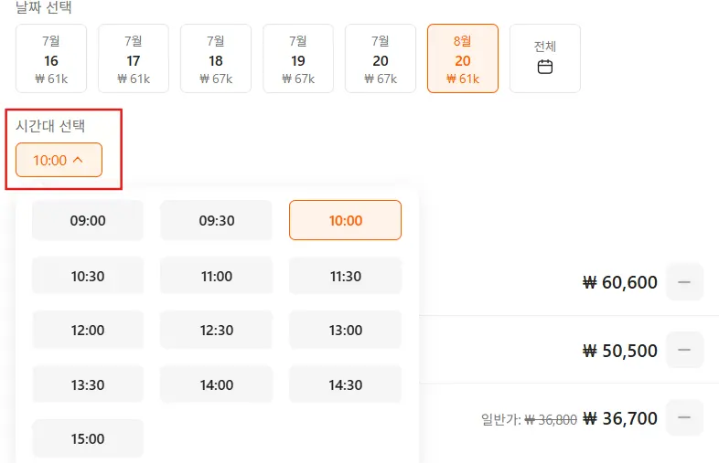
Task: Open the full calendar icon under 전체
Action: (545, 67)
